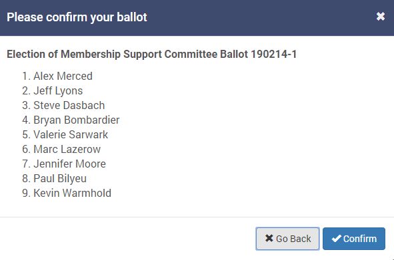
Task: Go back to edit the ballot
Action: [x=287, y=239]
